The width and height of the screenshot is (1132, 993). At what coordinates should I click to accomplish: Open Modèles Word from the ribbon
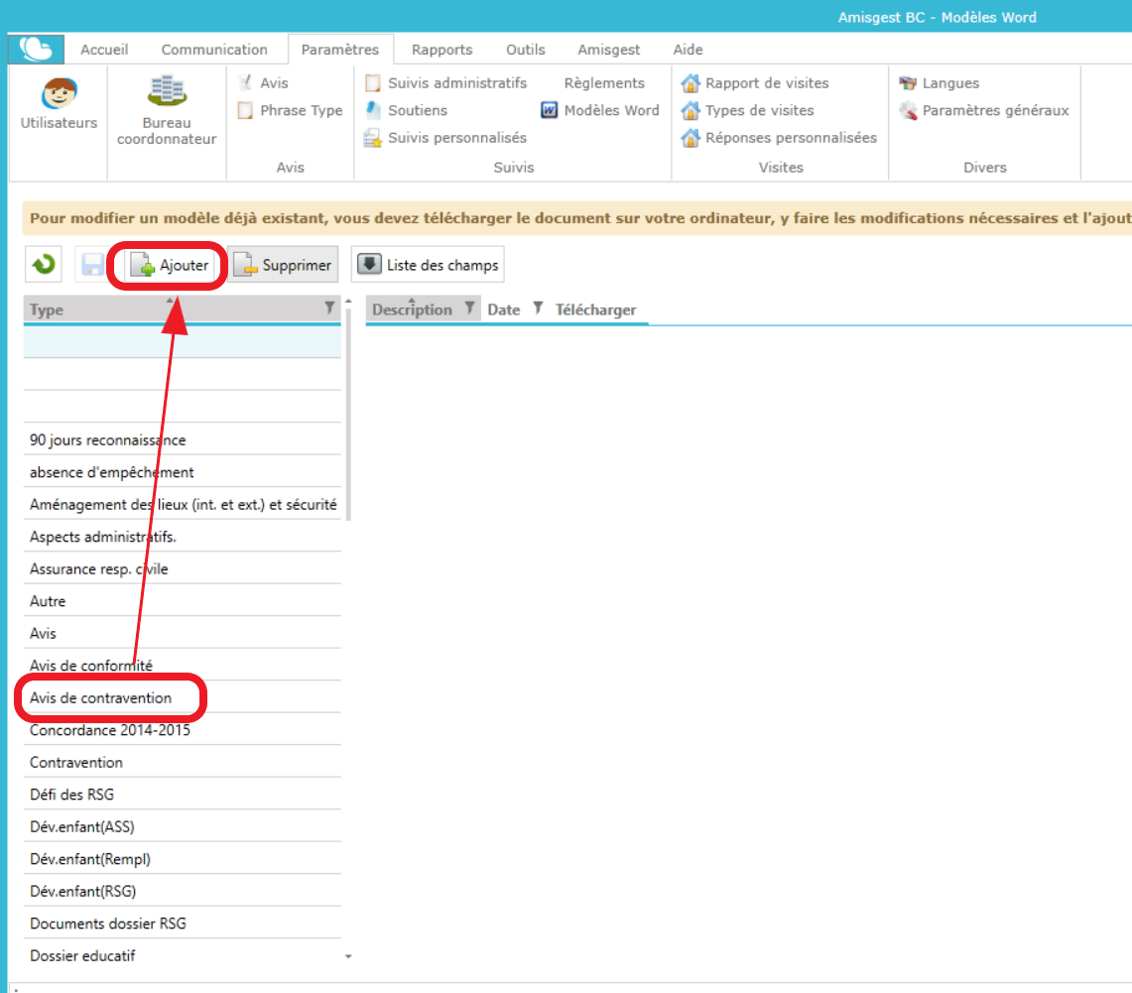coord(600,110)
